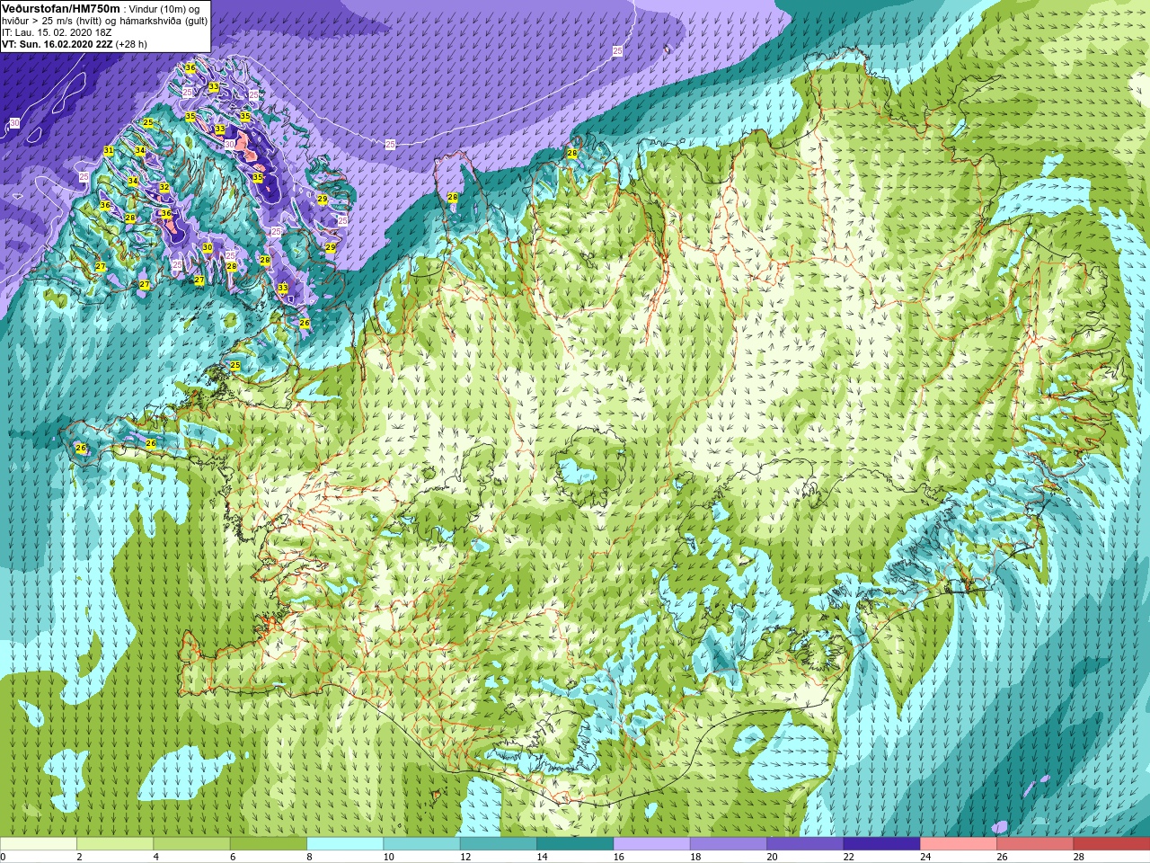Viewport: 1150px width, 863px height.
Task: Click legend scale label 12
Action: [465, 857]
